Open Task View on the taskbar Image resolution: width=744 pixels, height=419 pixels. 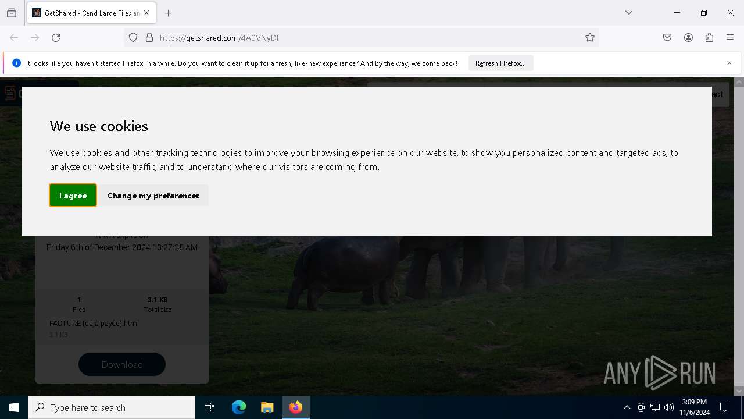click(x=209, y=407)
